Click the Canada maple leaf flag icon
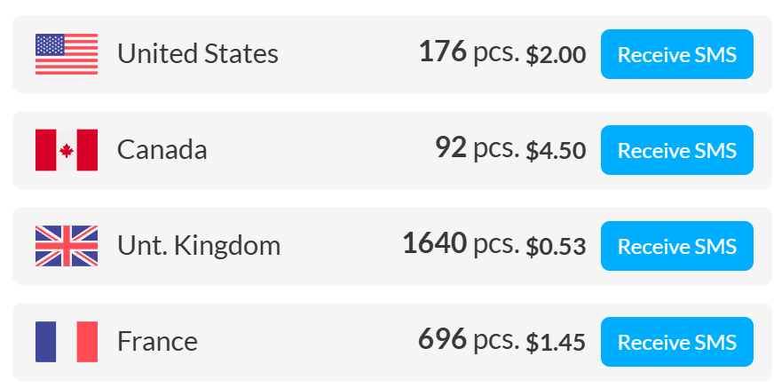Viewport: 774px width, 388px height. coord(67,150)
